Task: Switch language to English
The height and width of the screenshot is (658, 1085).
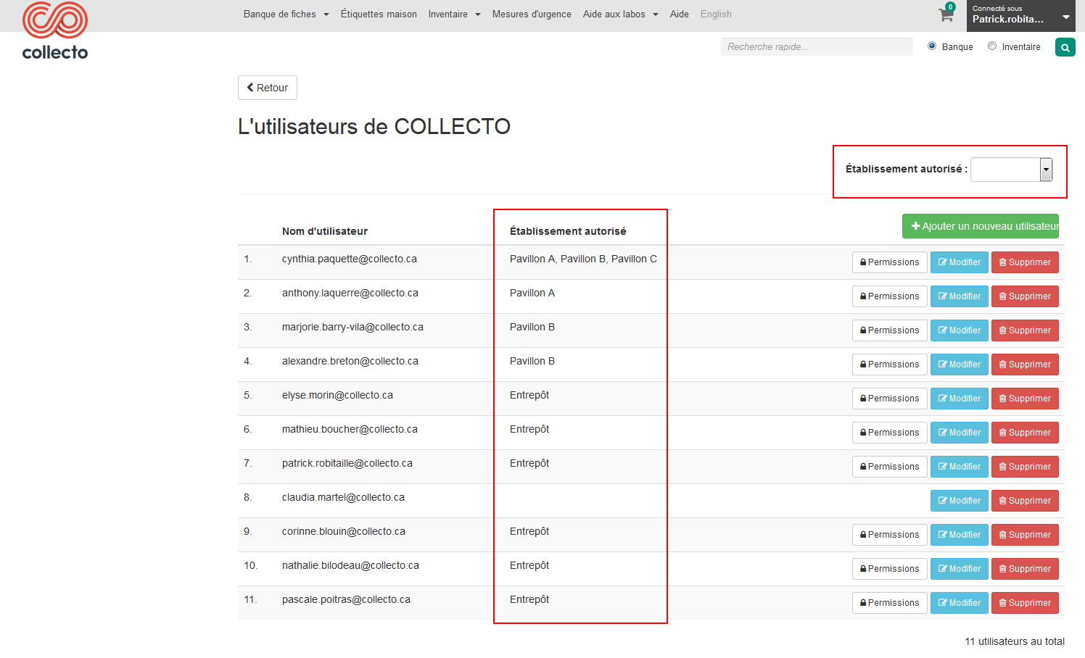Action: [x=716, y=14]
